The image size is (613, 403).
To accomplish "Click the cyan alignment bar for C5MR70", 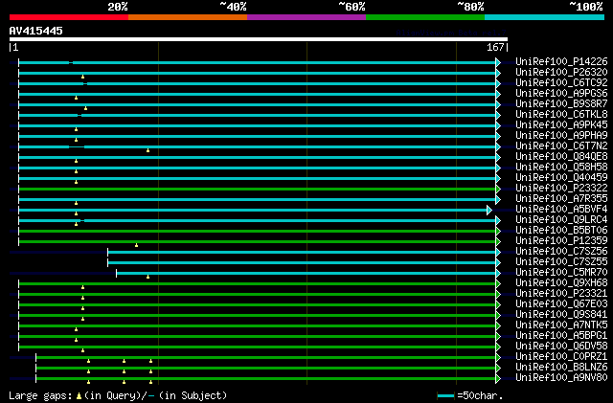I will pyautogui.click(x=306, y=274).
